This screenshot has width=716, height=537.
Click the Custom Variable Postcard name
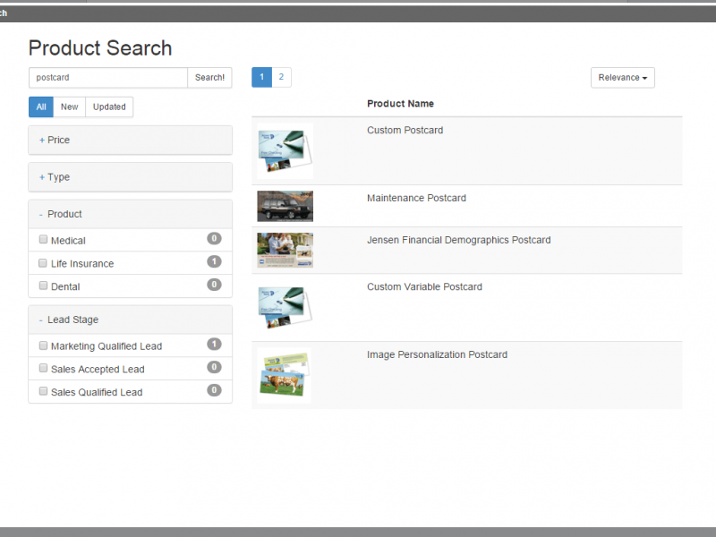tap(424, 286)
